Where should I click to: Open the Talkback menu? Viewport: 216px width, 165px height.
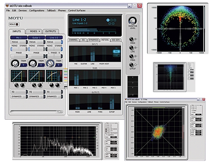tap(51, 11)
